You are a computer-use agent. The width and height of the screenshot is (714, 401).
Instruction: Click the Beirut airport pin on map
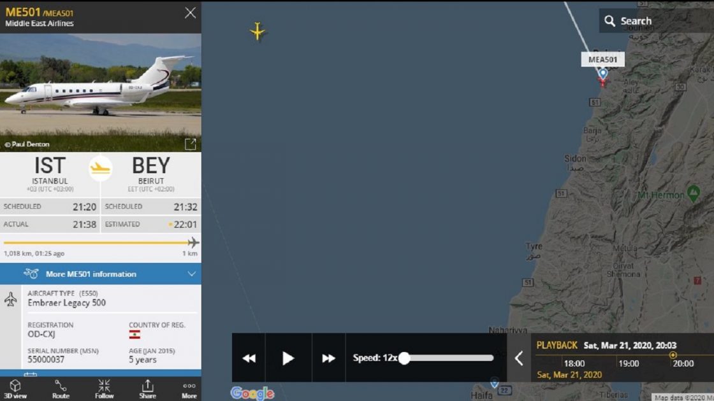[x=602, y=74]
